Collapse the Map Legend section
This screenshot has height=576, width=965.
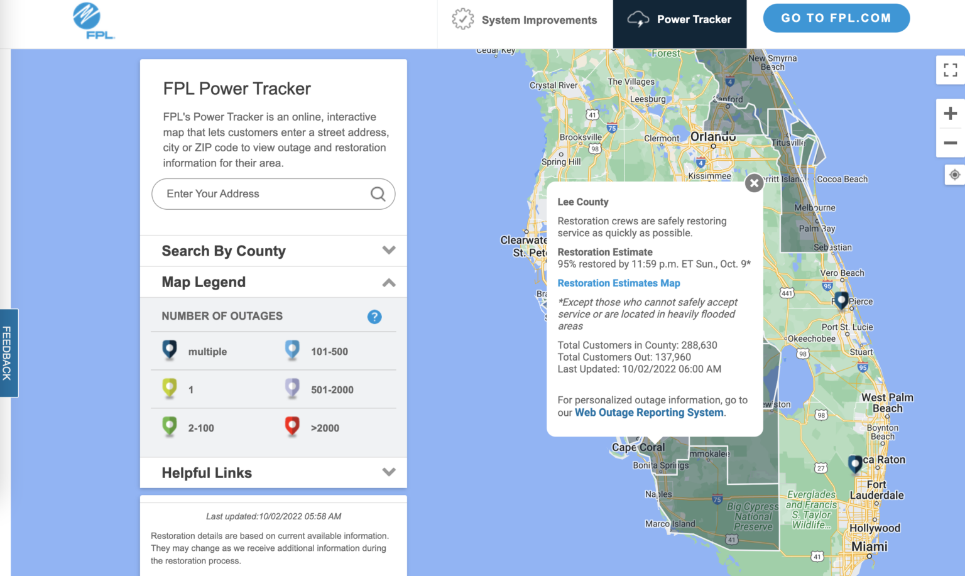point(273,282)
